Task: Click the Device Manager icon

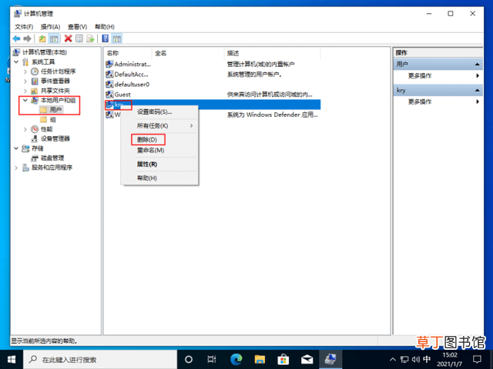Action: (x=35, y=138)
